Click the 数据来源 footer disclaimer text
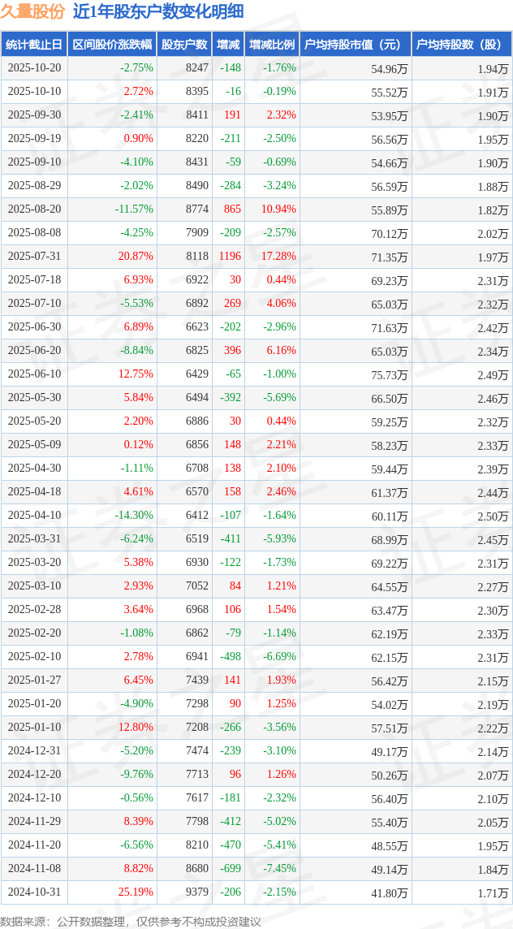 (x=131, y=921)
